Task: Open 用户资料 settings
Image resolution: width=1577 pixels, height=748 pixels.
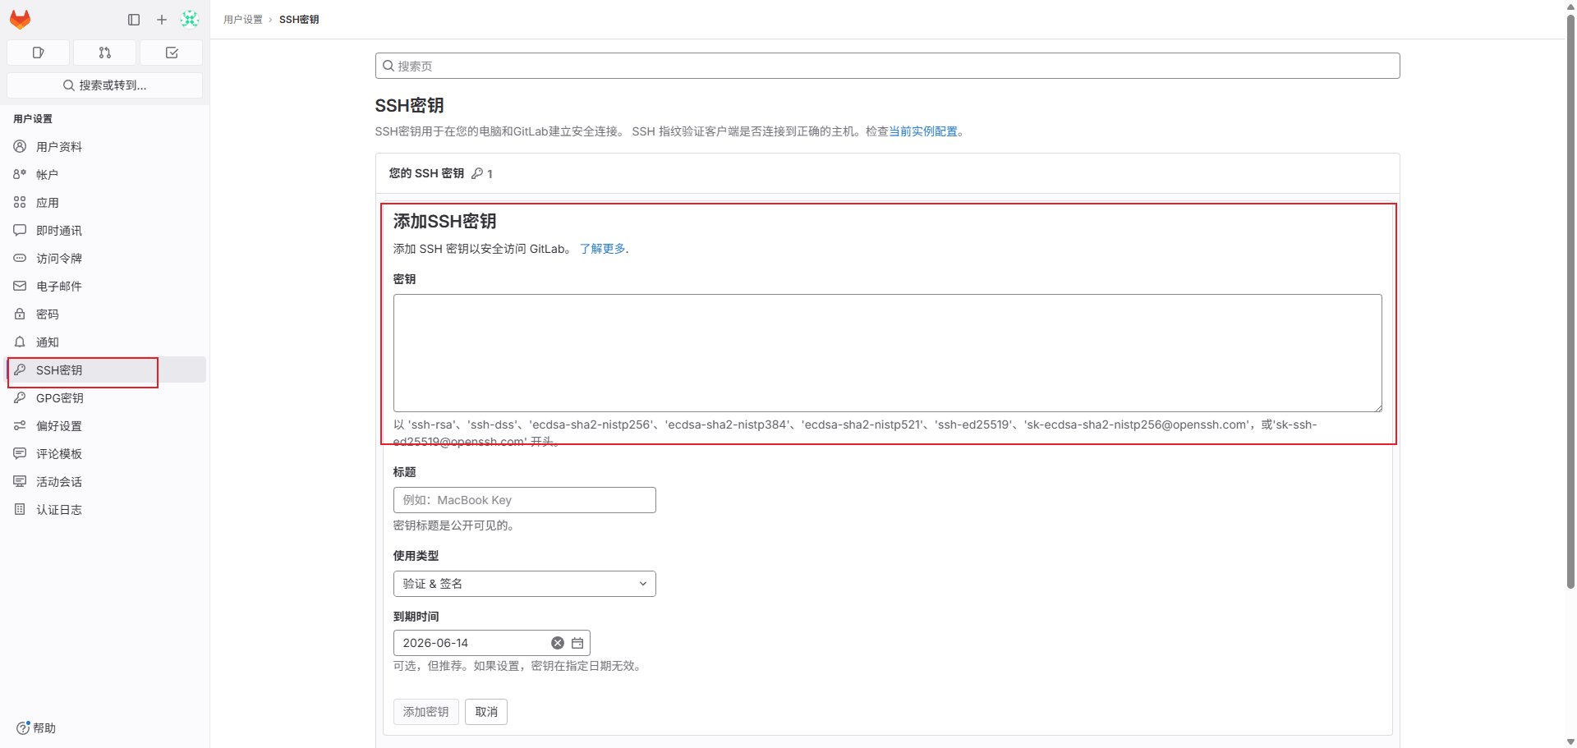Action: [58, 146]
